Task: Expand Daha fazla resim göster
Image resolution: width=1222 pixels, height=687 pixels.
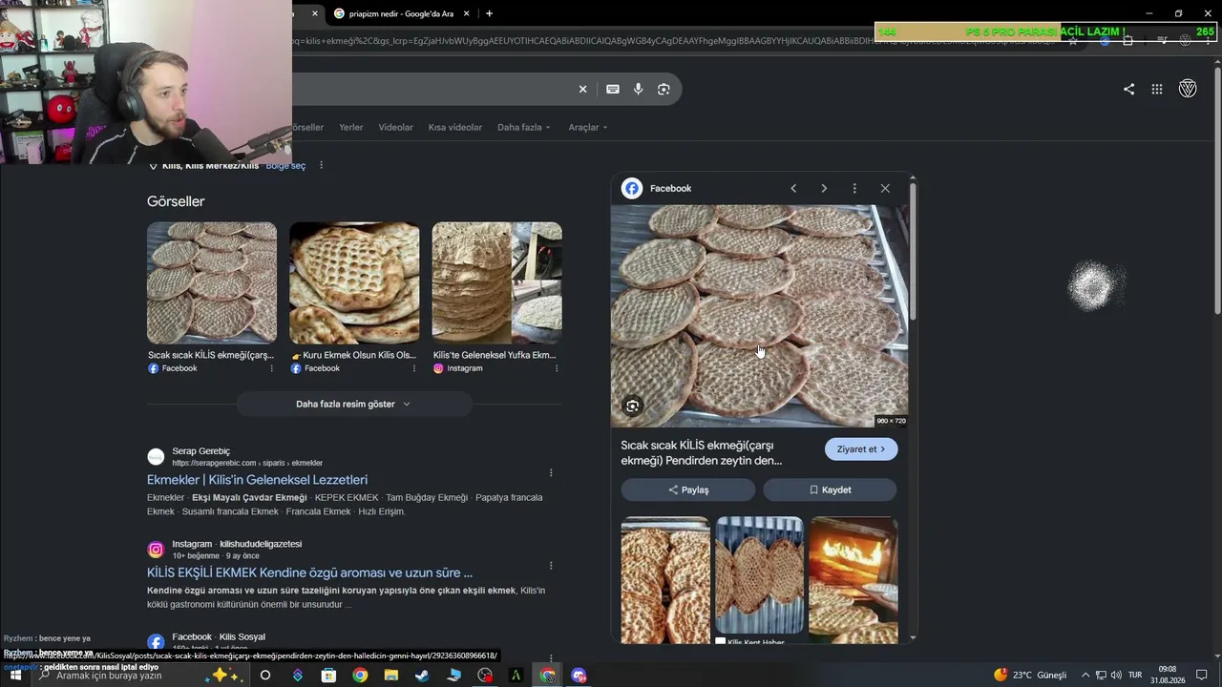Action: tap(353, 404)
